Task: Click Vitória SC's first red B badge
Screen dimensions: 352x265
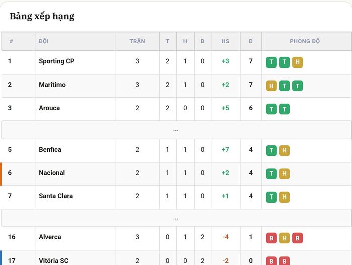Action: (271, 261)
